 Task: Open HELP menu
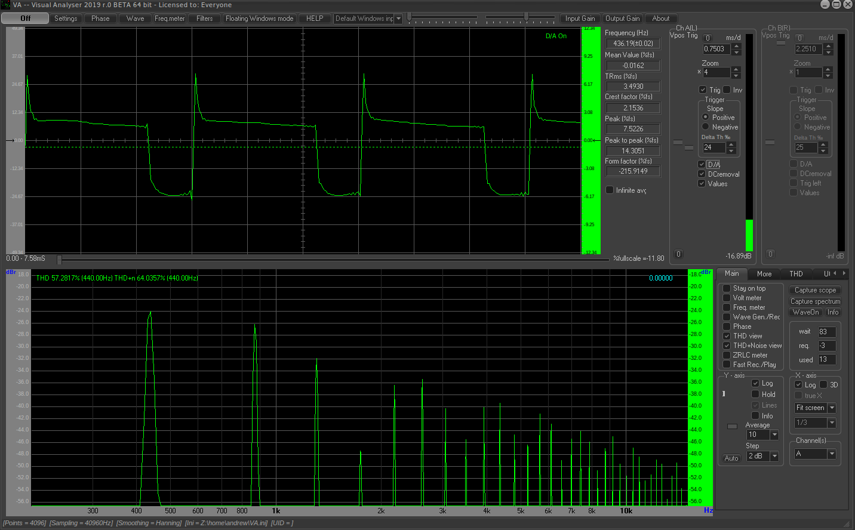tap(315, 19)
